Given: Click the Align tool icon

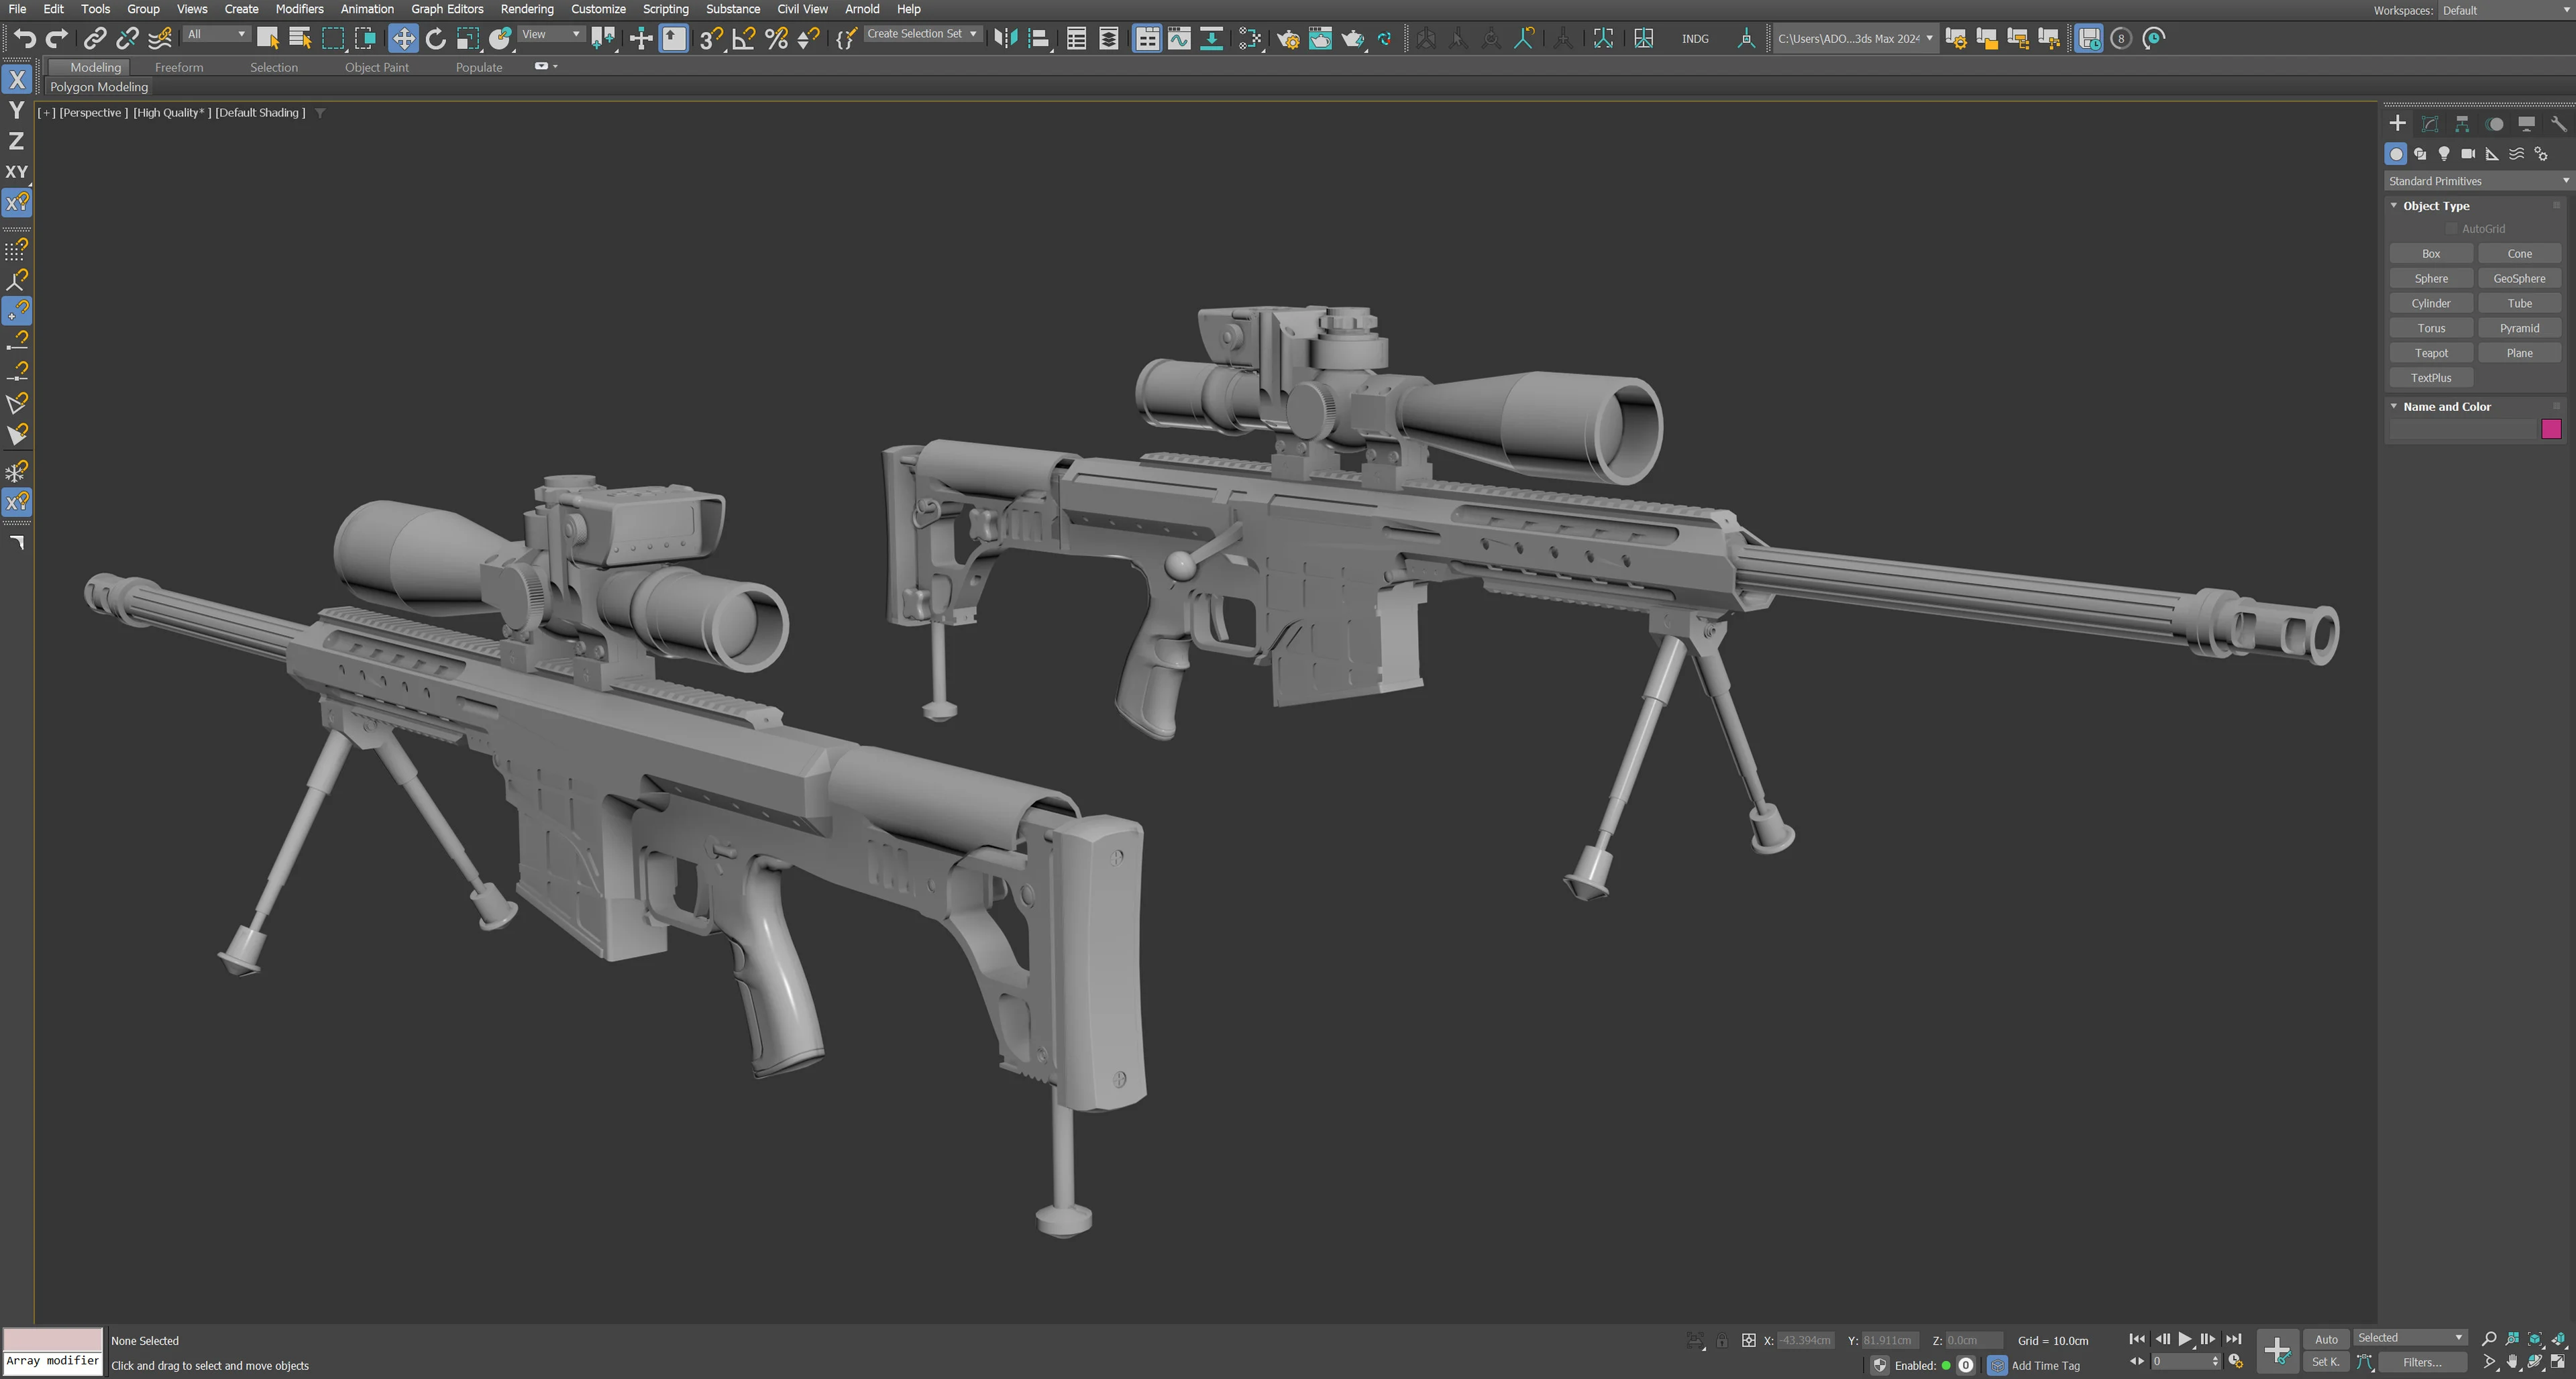Looking at the screenshot, I should point(1039,38).
